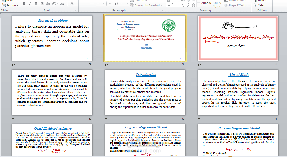
Task: Open Font dialog launcher
Action: pyautogui.click(x=76, y=11)
